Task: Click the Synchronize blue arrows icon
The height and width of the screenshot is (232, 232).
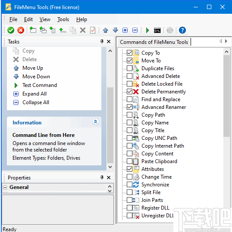Action: 136,185
